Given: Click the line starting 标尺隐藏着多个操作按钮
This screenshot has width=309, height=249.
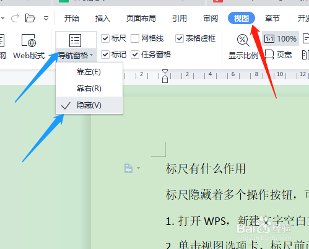Looking at the screenshot, I should [237, 194].
